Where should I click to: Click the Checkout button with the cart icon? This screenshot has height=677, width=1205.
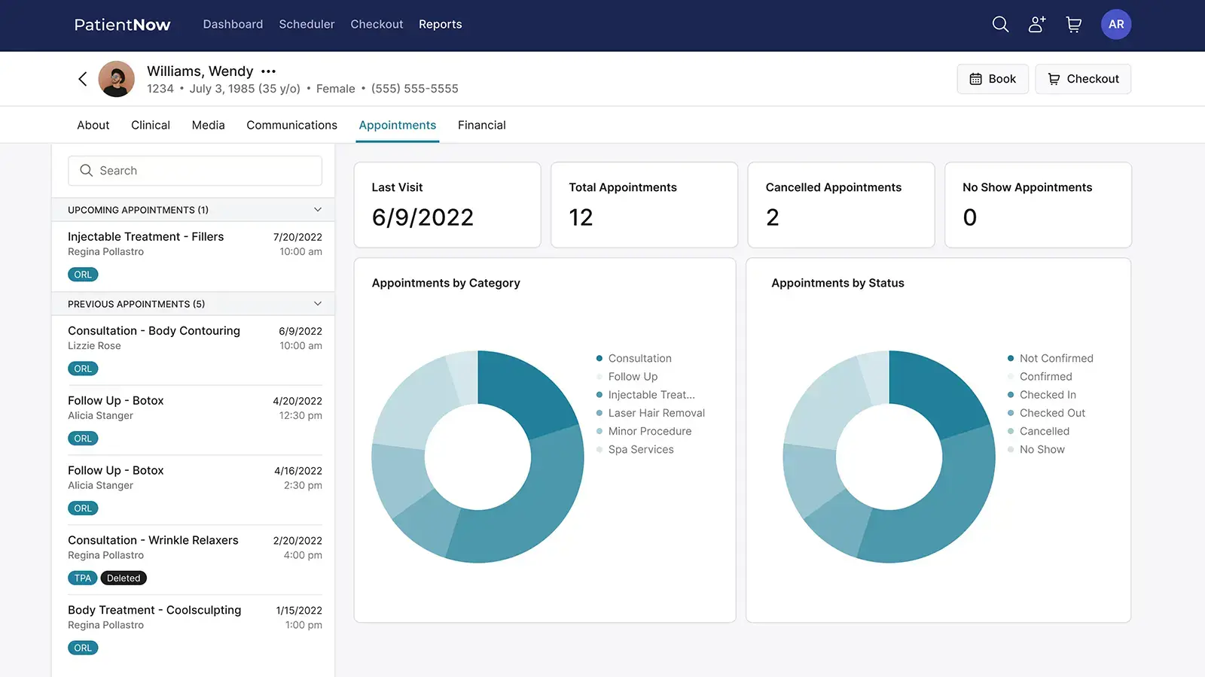click(1083, 79)
